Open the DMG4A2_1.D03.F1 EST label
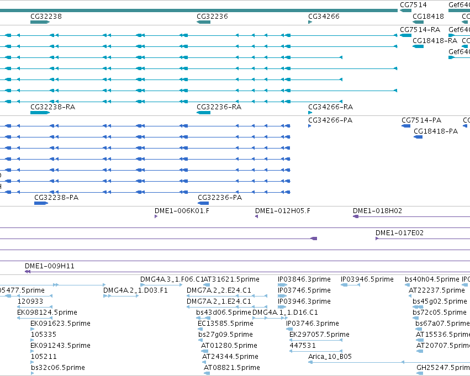Image resolution: width=470 pixels, height=376 pixels. (135, 290)
